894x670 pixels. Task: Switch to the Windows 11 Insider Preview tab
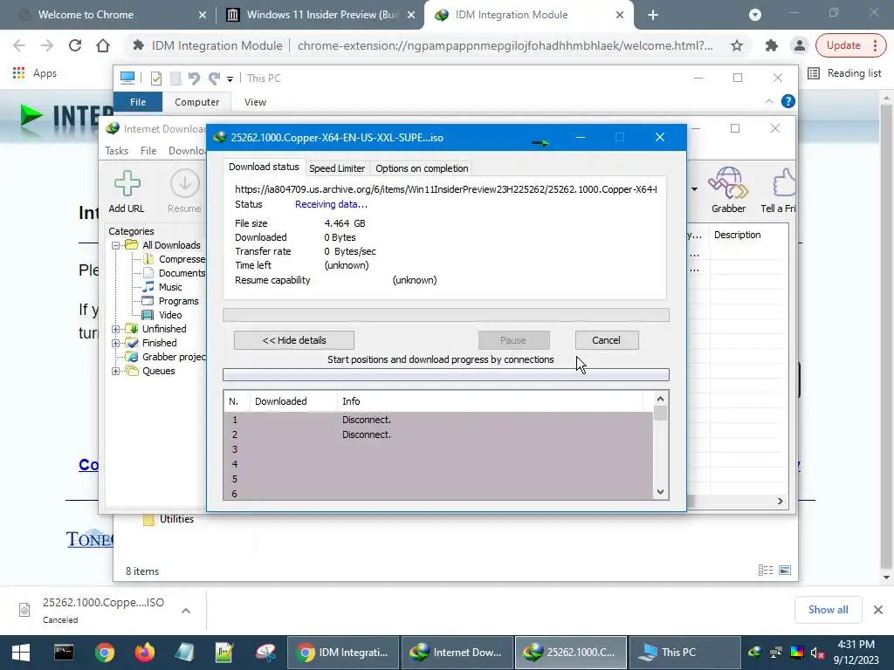click(x=320, y=15)
